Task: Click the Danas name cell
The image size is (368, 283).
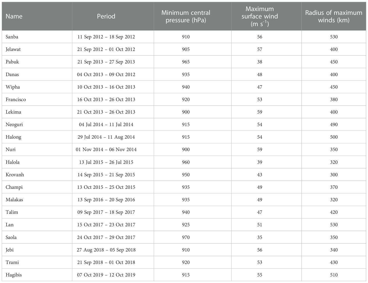Action: pos(12,75)
